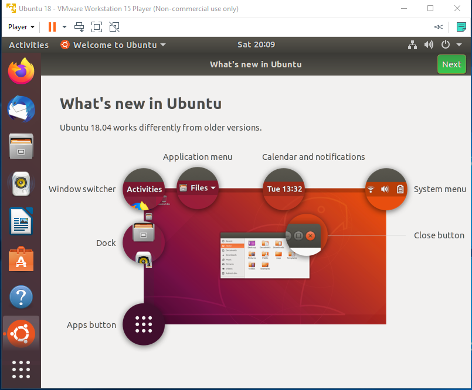
Task: Click the Tue 13:32 circle in illustration
Action: (x=284, y=189)
